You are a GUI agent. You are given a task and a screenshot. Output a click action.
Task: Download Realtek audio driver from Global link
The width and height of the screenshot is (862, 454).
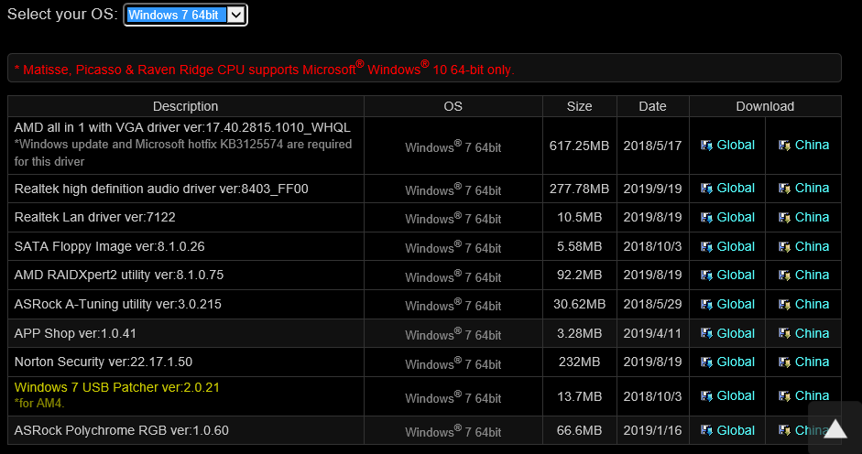tap(735, 188)
